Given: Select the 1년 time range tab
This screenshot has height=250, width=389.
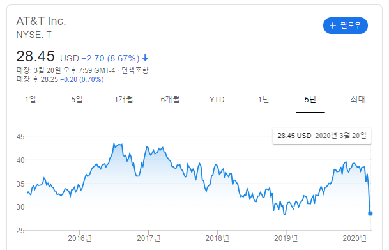Looking at the screenshot, I should pos(263,100).
